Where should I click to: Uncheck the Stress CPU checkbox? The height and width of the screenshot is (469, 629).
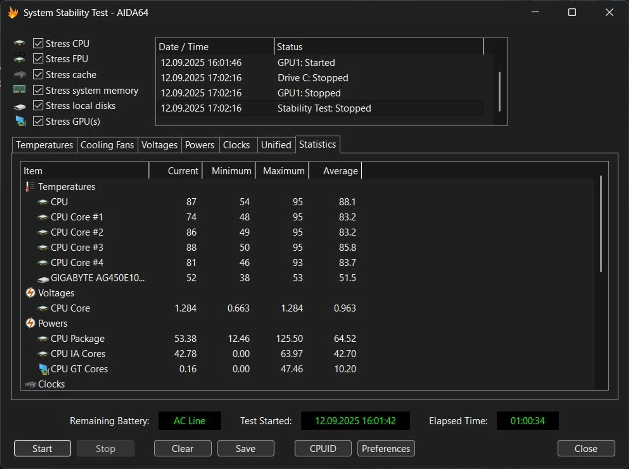click(38, 44)
